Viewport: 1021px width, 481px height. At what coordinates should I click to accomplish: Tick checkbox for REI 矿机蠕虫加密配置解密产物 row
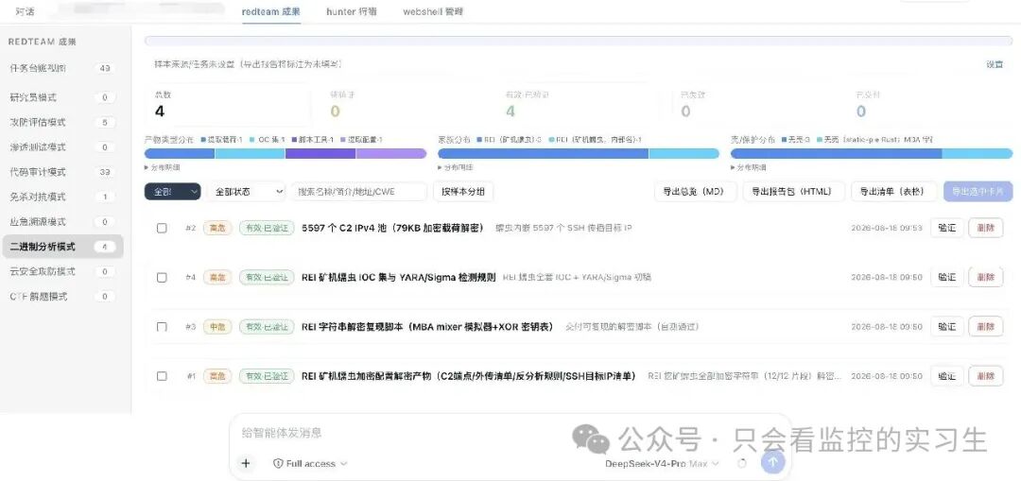162,376
